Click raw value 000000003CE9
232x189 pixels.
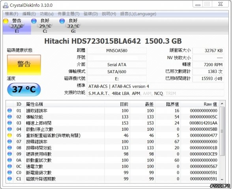(204, 154)
